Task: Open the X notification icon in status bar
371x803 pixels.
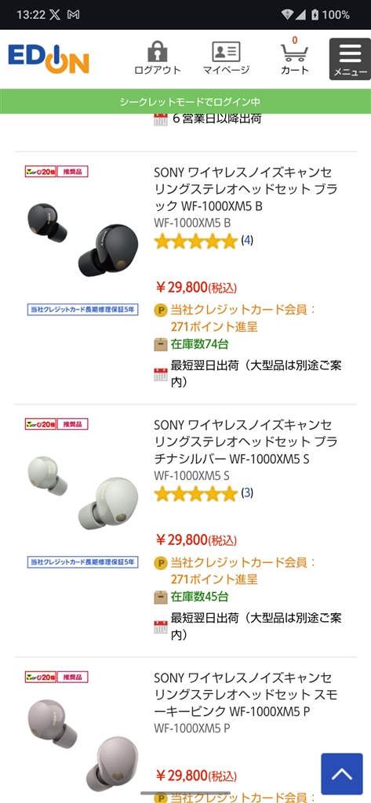Action: click(56, 15)
